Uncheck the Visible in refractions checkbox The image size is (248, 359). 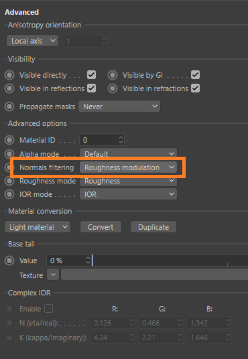tap(195, 88)
